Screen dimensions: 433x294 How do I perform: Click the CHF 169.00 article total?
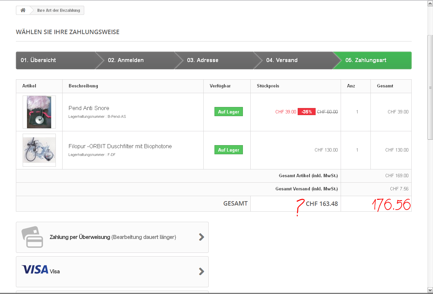397,176
